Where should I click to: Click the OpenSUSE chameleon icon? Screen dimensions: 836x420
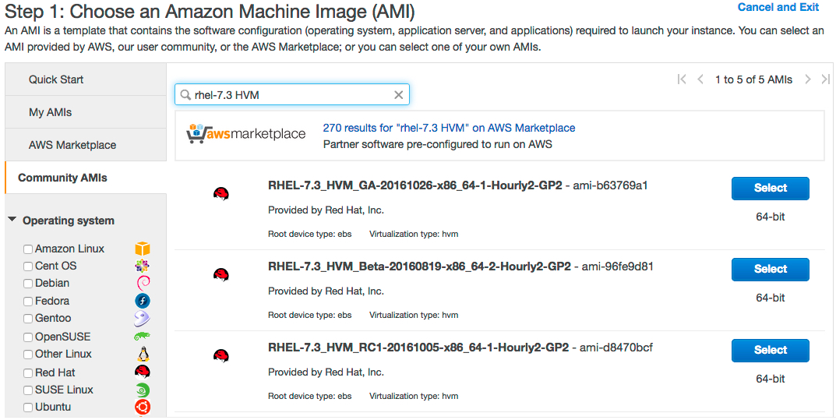pos(142,337)
